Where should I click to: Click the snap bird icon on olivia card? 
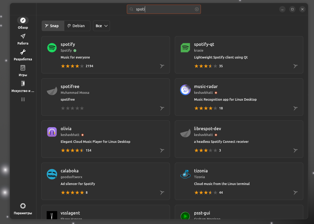click(x=162, y=150)
